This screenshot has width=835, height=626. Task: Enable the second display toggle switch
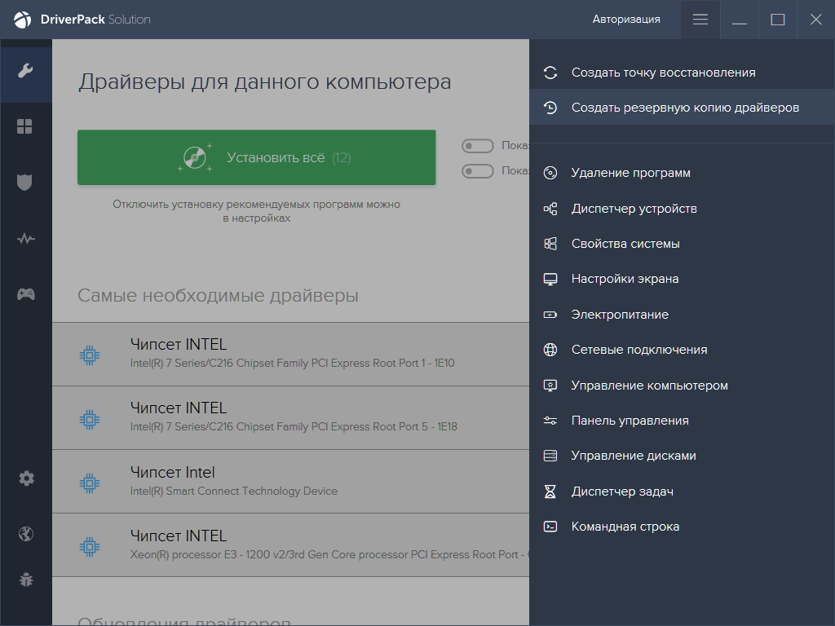click(478, 170)
